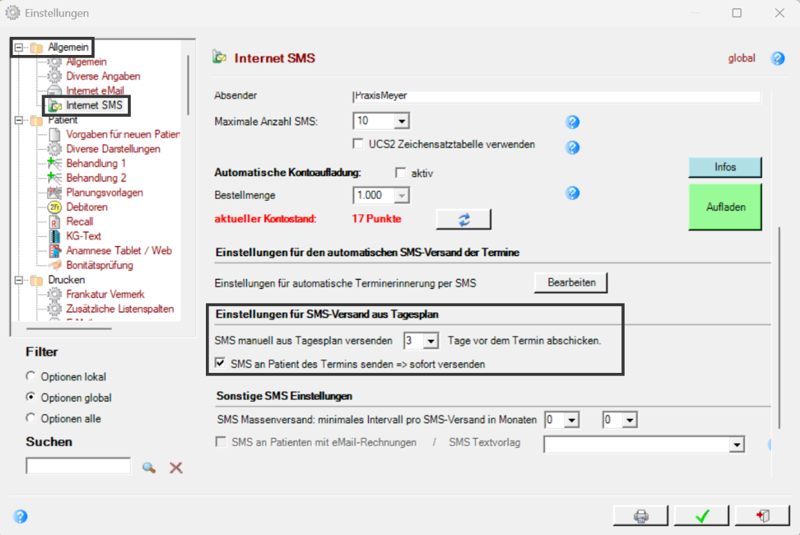Open the Tage vor dem Termin dropdown
Image resolution: width=800 pixels, height=535 pixels.
pos(431,341)
